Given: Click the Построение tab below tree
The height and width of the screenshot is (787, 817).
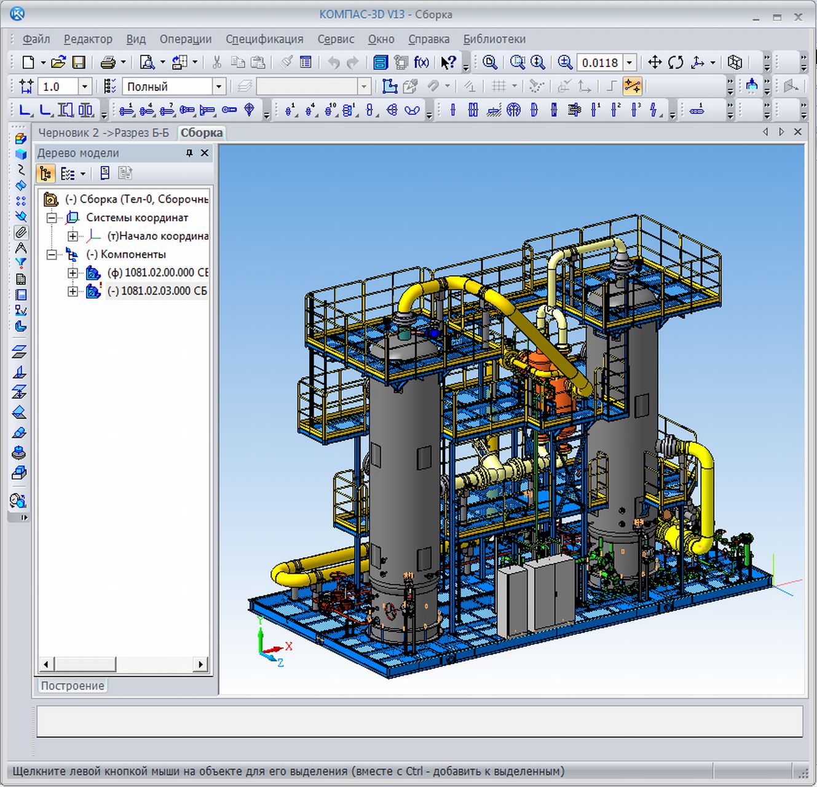Looking at the screenshot, I should click(x=72, y=686).
